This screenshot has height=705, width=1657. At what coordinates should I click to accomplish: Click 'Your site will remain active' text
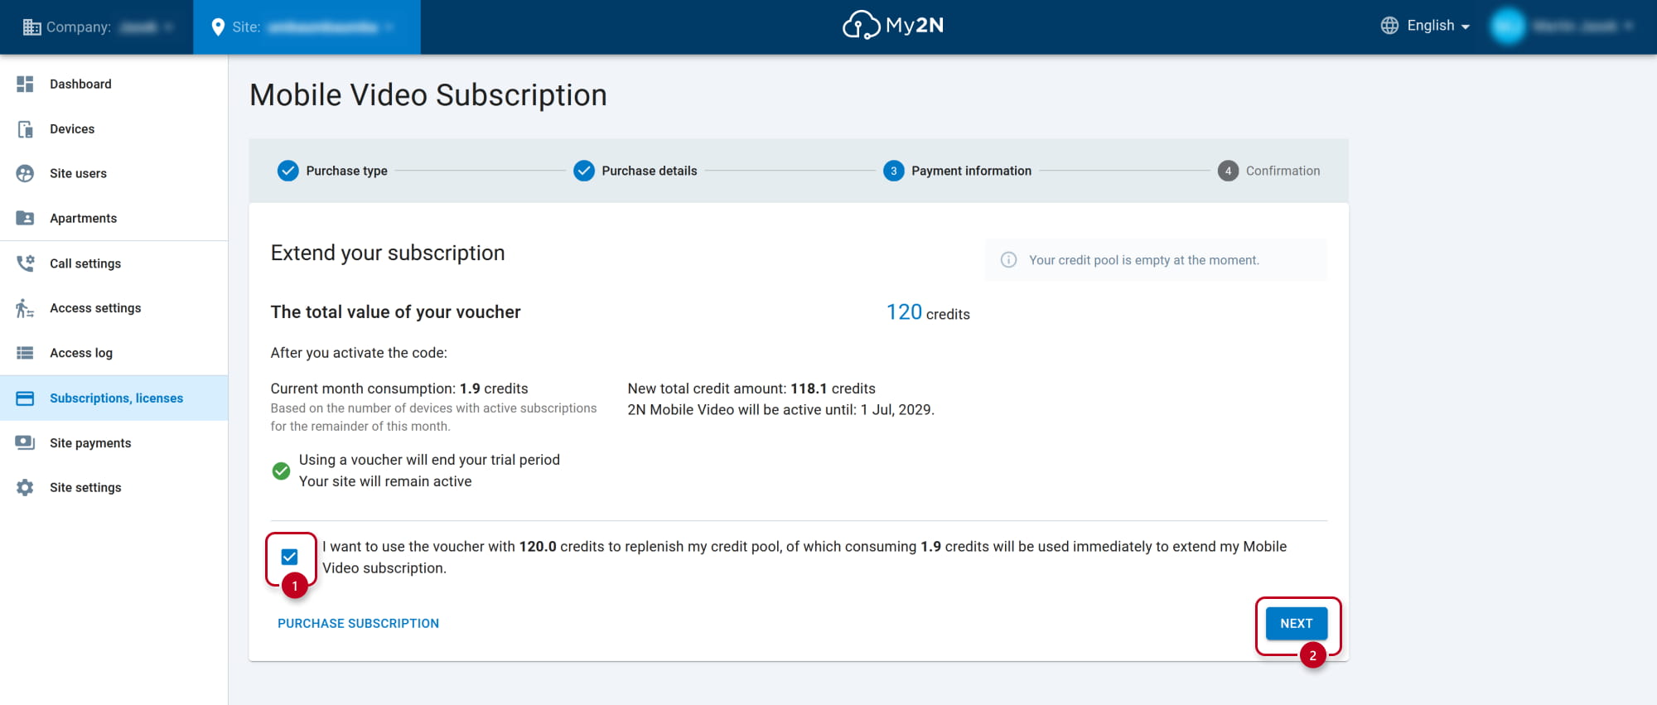(385, 481)
